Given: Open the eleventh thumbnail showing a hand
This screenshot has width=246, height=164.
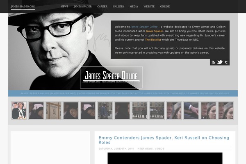Looking at the screenshot, I should (191, 111).
